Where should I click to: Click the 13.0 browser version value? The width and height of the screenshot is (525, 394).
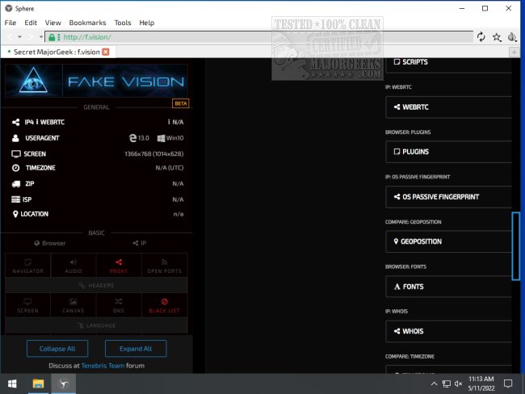coord(139,138)
